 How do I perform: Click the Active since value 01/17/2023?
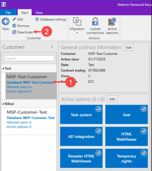point(97,59)
